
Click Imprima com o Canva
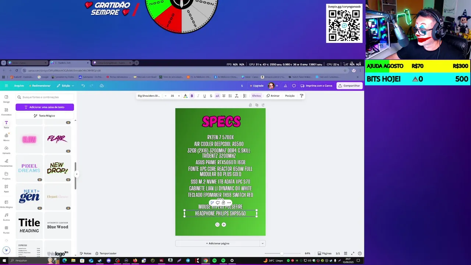pyautogui.click(x=316, y=86)
